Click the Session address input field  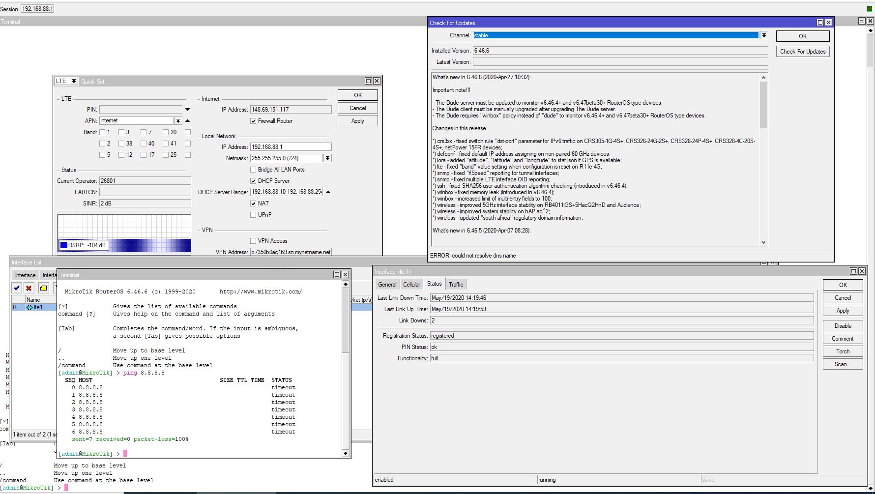[36, 8]
